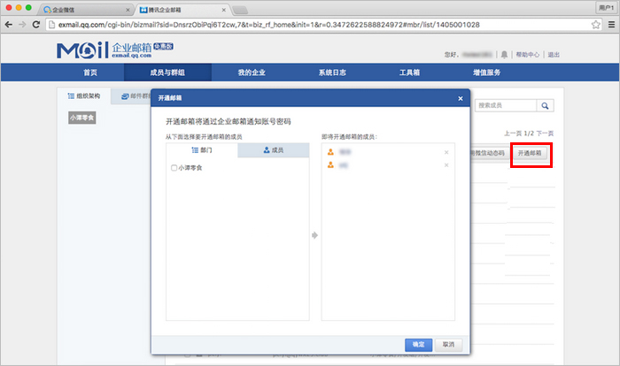Close the 开通邮箱 dialog with X
Viewport: 620px width, 366px height.
tap(460, 98)
